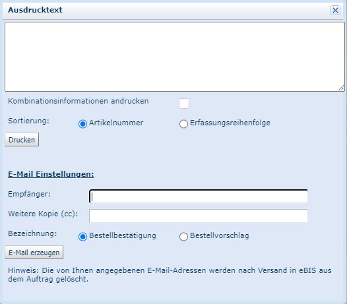Click the Weitere Kopie (cc) label

[x=43, y=214]
